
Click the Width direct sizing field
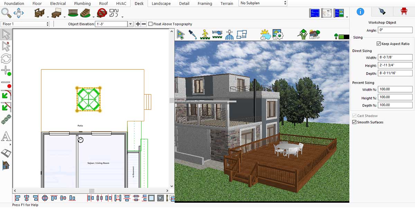[x=395, y=57]
